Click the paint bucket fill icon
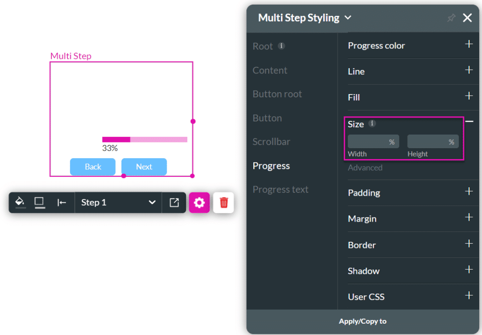The image size is (482, 335). tap(20, 202)
